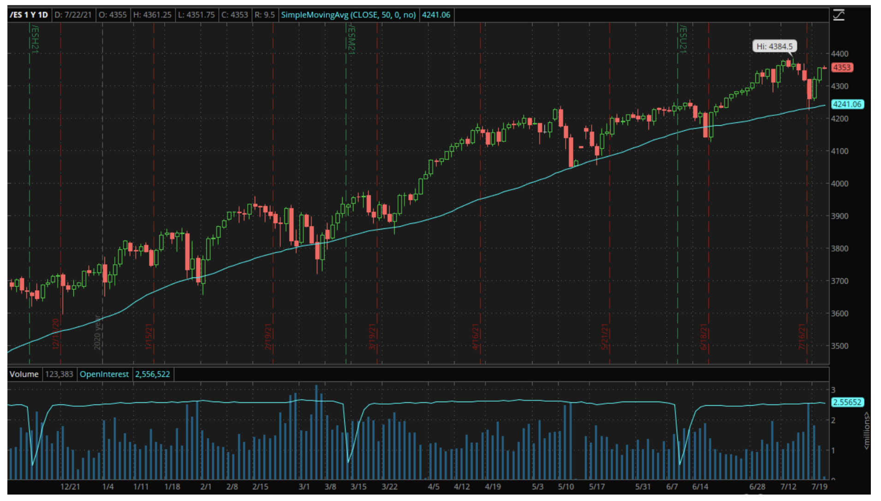Click the moving average value 4241.06 in header
881x501 pixels.
coord(436,15)
